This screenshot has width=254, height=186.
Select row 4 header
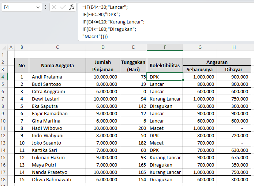(3, 77)
